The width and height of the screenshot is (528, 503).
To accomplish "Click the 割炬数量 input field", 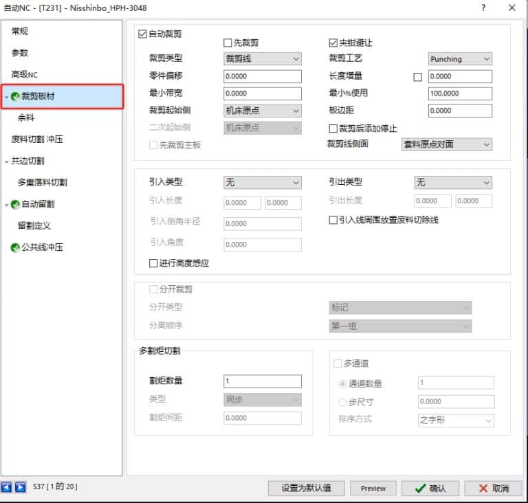I will tap(263, 381).
